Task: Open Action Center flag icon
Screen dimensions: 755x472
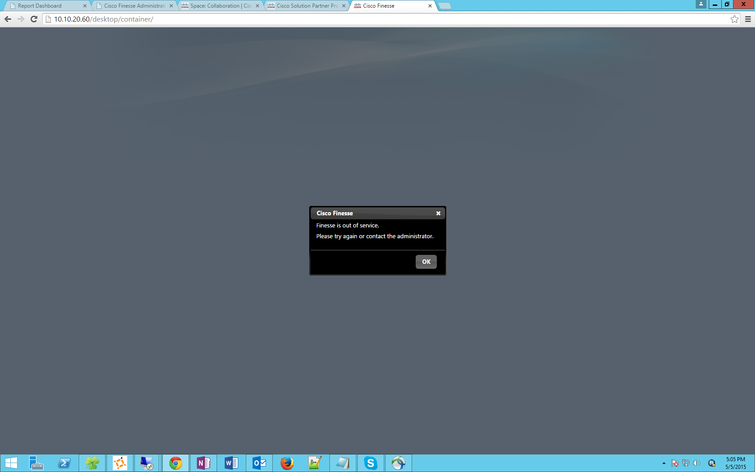Action: 675,463
